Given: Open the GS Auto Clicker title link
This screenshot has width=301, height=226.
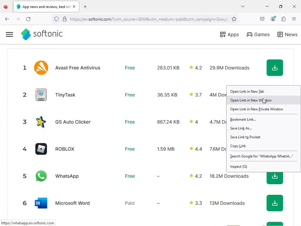Looking at the screenshot, I should pyautogui.click(x=73, y=122).
